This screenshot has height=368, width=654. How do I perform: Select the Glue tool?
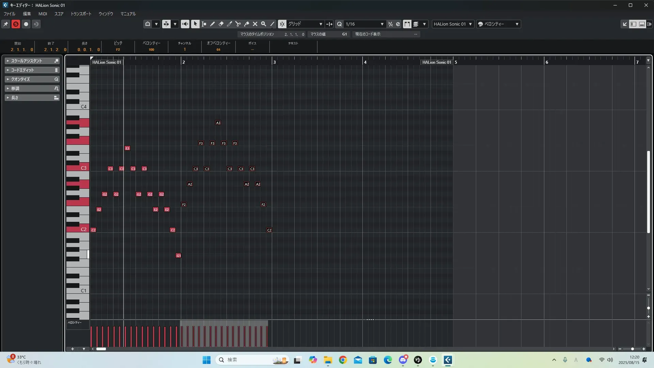click(246, 24)
